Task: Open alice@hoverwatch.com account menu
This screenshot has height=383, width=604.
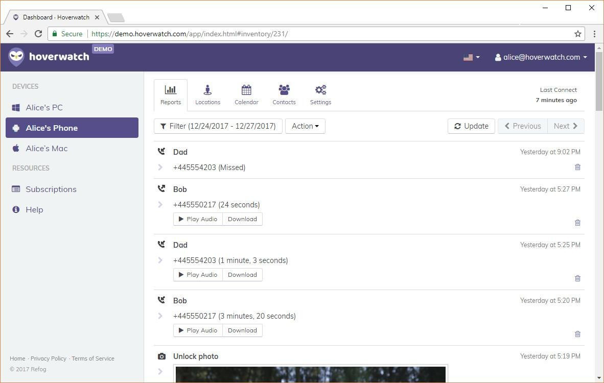Action: coord(541,57)
